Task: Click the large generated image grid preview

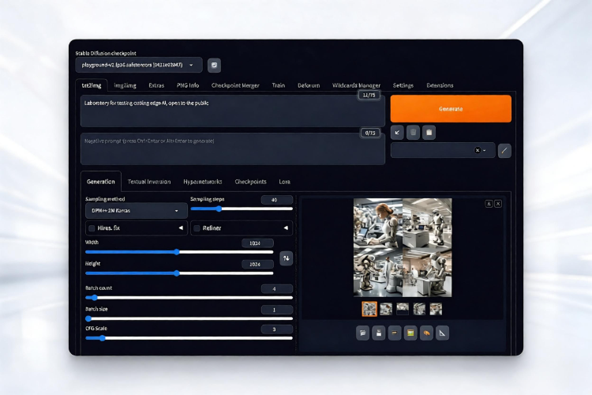Action: (x=403, y=247)
